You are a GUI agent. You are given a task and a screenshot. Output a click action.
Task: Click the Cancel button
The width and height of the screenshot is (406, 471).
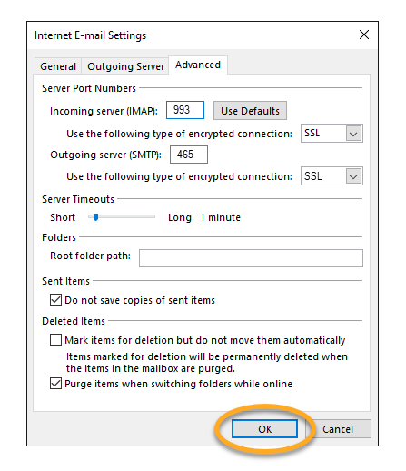338,429
